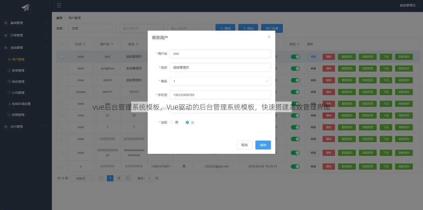This screenshot has height=210, width=423.
Task: Open the 超级管理员 account dropdown
Action: pos(409,5)
